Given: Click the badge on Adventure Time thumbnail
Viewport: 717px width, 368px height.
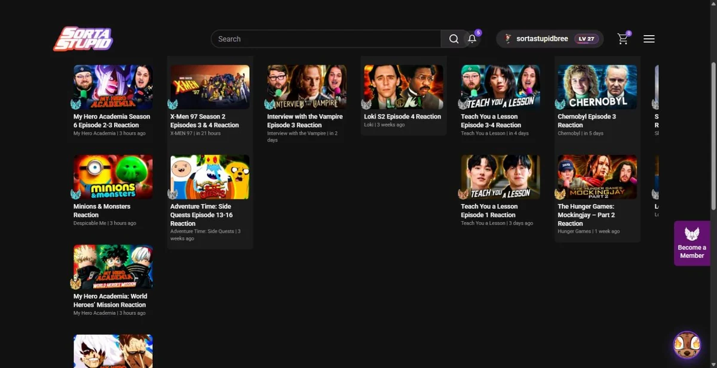Looking at the screenshot, I should 173,194.
